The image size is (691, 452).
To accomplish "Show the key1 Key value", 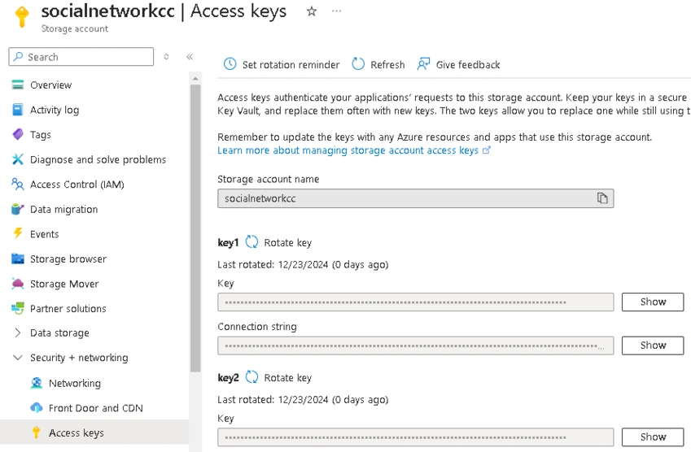I will (x=653, y=302).
